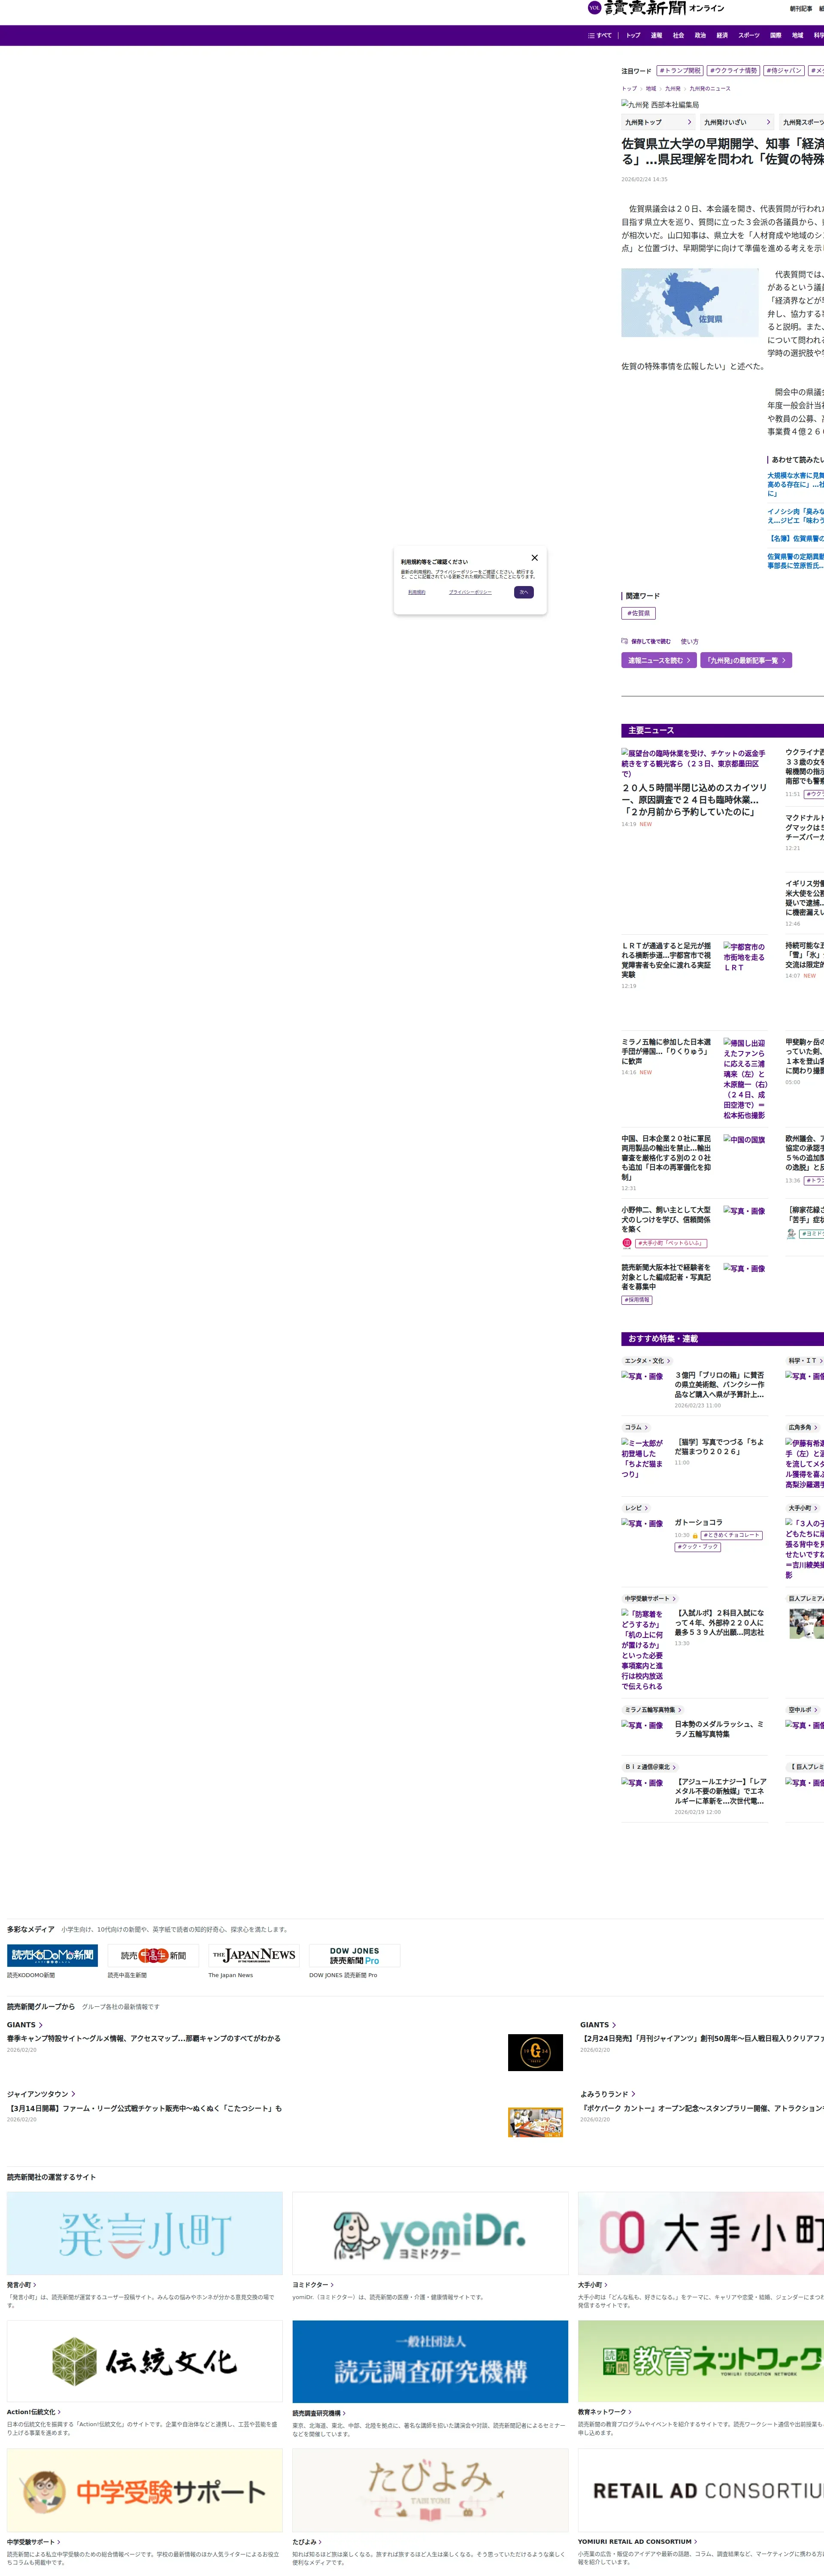Click the 保存して後で読む bookmark icon

(624, 641)
